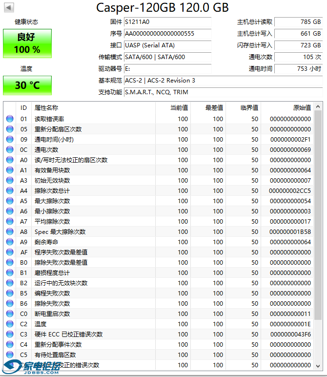Click the blue status icon for 平均擦除次数

10,221
